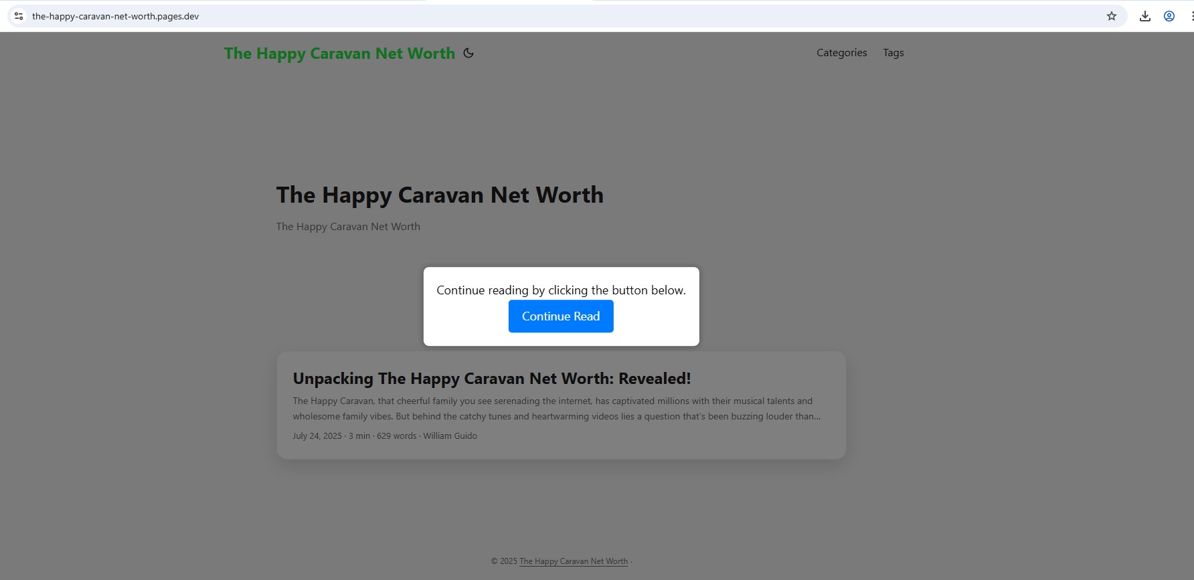Viewport: 1194px width, 580px height.
Task: Open the browser profile icon
Action: [x=1169, y=16]
